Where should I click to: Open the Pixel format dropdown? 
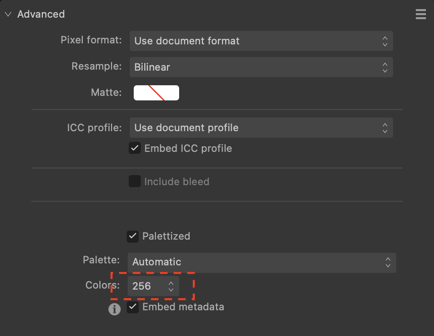pyautogui.click(x=261, y=41)
